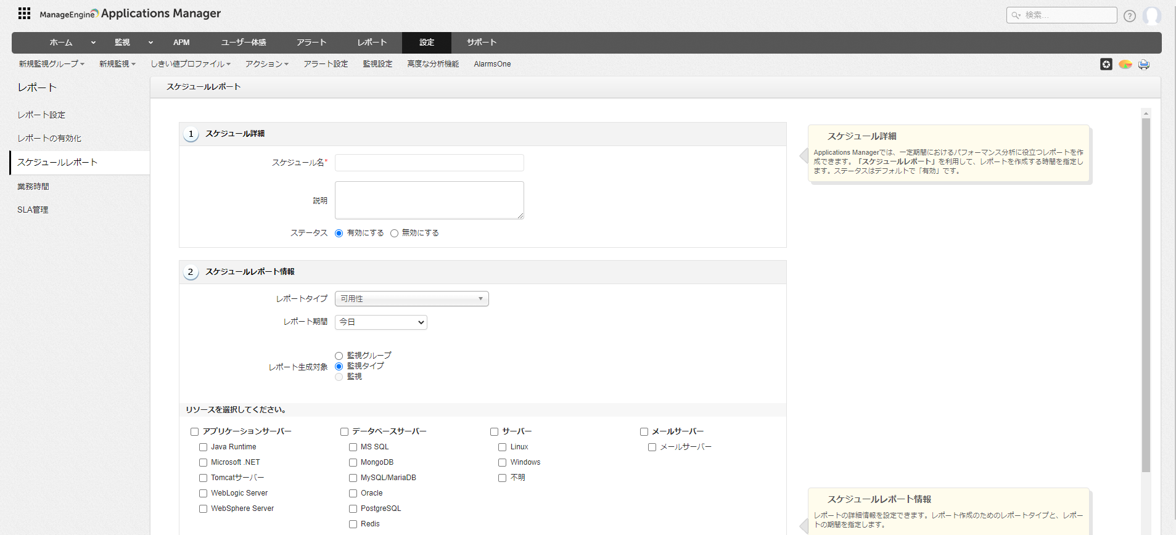1176x535 pixels.
Task: Go to the レポート main tab
Action: pos(372,43)
